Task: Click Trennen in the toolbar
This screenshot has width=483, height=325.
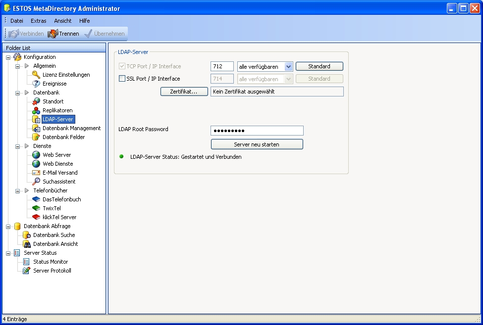Action: [x=63, y=34]
